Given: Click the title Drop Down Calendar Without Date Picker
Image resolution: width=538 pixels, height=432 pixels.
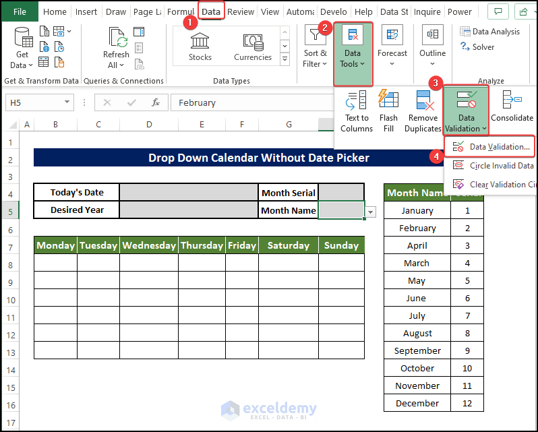Looking at the screenshot, I should click(259, 158).
